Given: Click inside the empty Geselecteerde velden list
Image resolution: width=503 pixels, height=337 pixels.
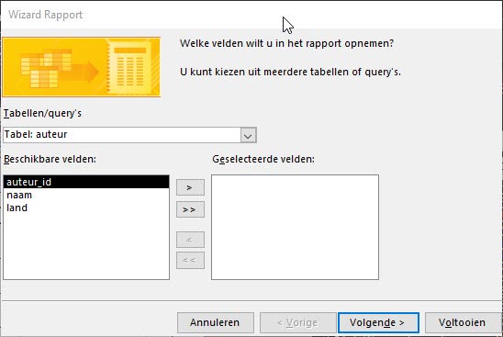Looking at the screenshot, I should coord(296,227).
